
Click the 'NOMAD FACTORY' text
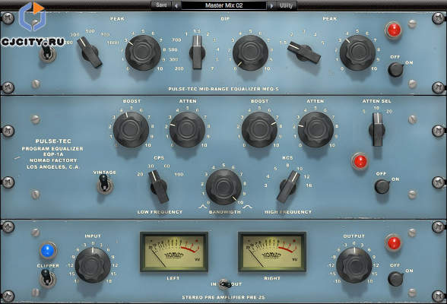(x=53, y=160)
